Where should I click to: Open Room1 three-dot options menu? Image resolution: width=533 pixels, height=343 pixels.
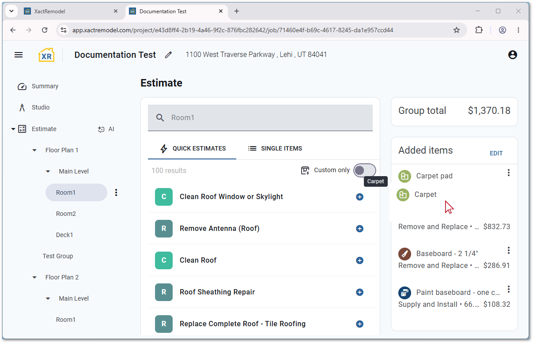pyautogui.click(x=116, y=192)
